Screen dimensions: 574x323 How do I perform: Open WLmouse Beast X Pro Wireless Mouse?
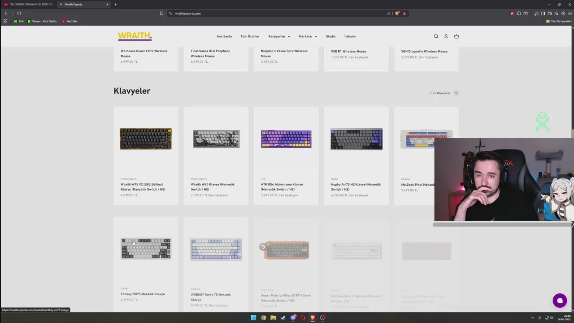coord(144,53)
